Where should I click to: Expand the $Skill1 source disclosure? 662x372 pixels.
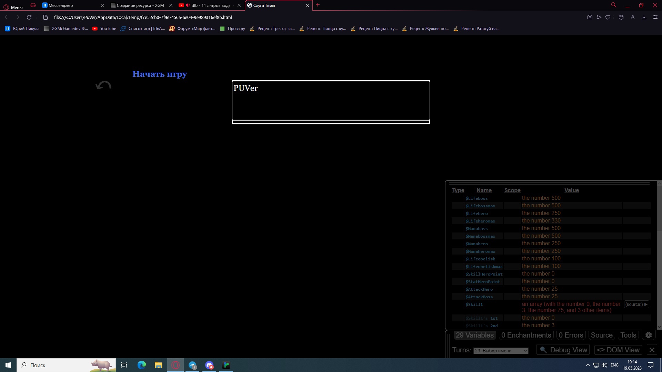point(636,304)
